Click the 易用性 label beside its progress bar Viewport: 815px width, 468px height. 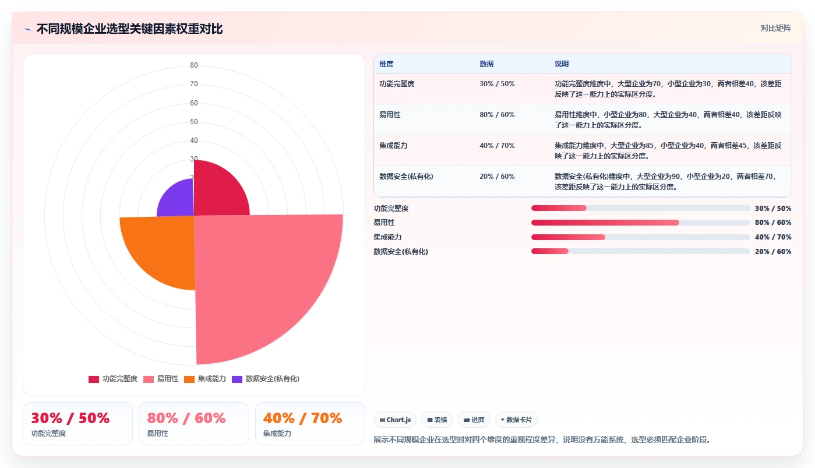384,223
